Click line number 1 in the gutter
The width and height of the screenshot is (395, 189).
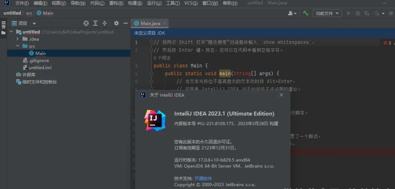[136, 42]
